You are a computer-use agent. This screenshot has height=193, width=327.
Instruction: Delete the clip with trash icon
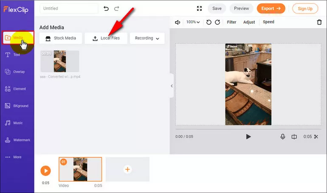[x=319, y=22]
